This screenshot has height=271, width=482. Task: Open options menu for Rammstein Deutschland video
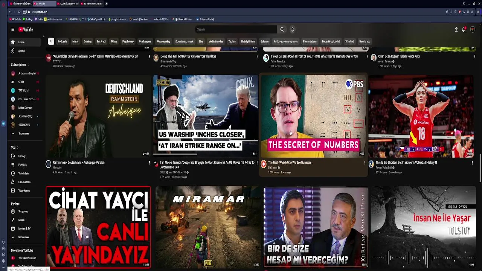pos(149,163)
